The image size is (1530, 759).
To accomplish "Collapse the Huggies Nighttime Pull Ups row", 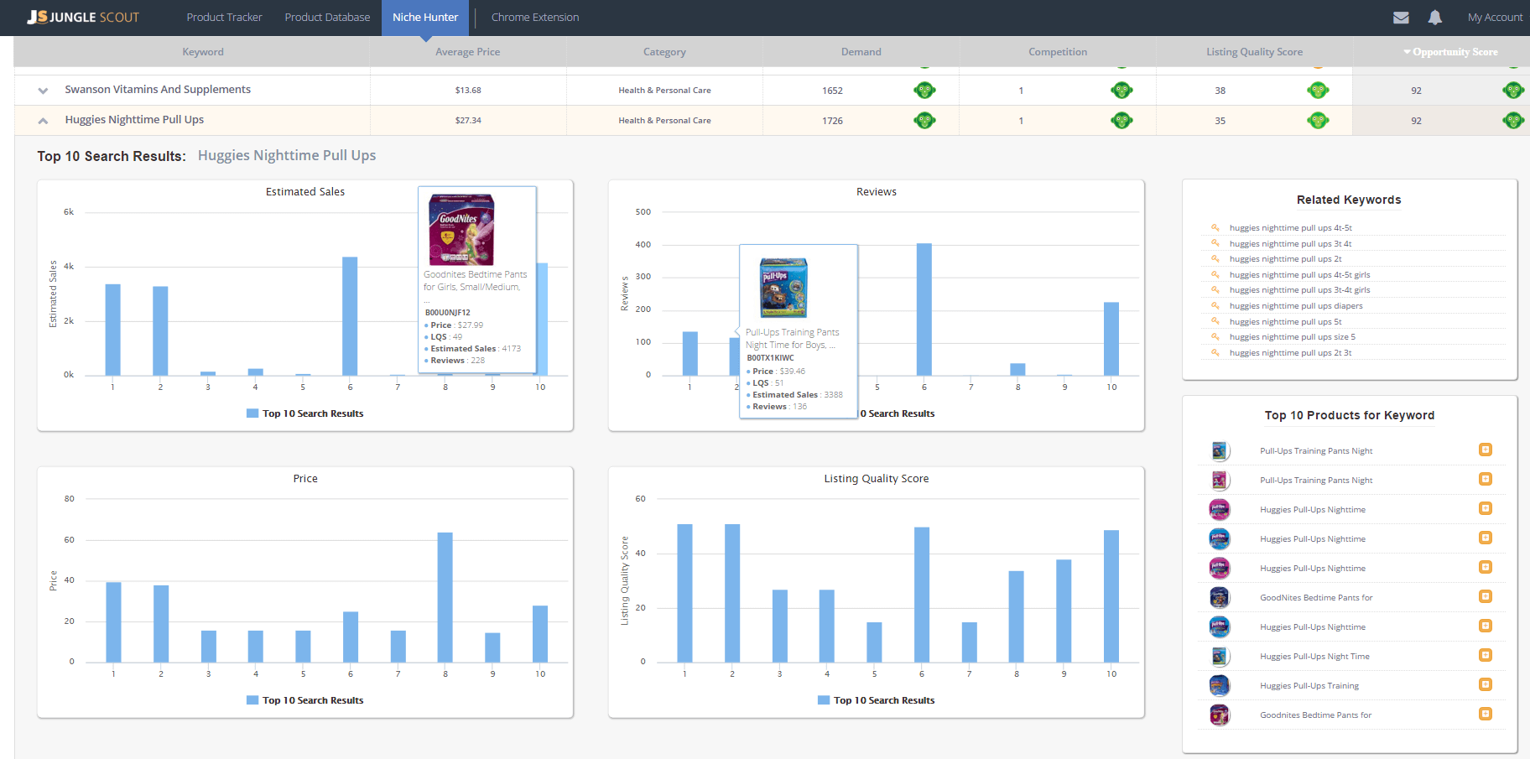I will (x=43, y=121).
